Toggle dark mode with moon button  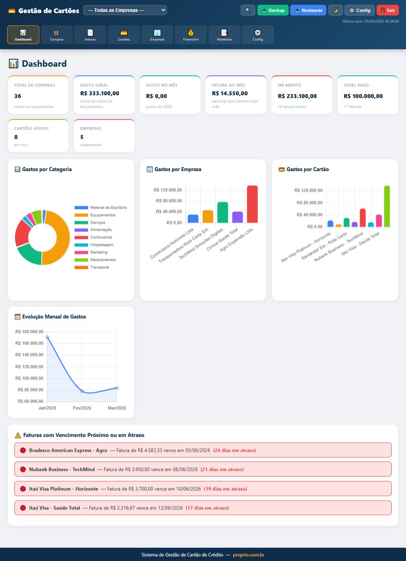335,10
